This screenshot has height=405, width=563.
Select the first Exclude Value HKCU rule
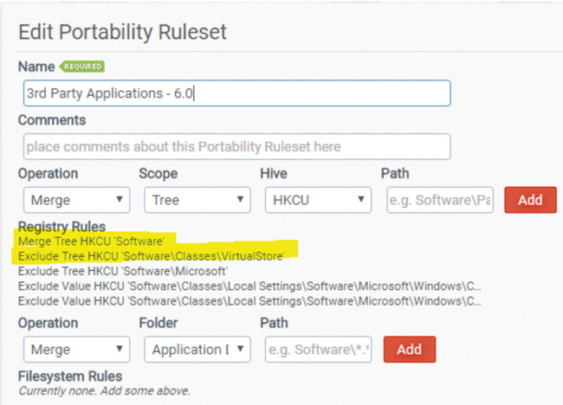(x=249, y=286)
